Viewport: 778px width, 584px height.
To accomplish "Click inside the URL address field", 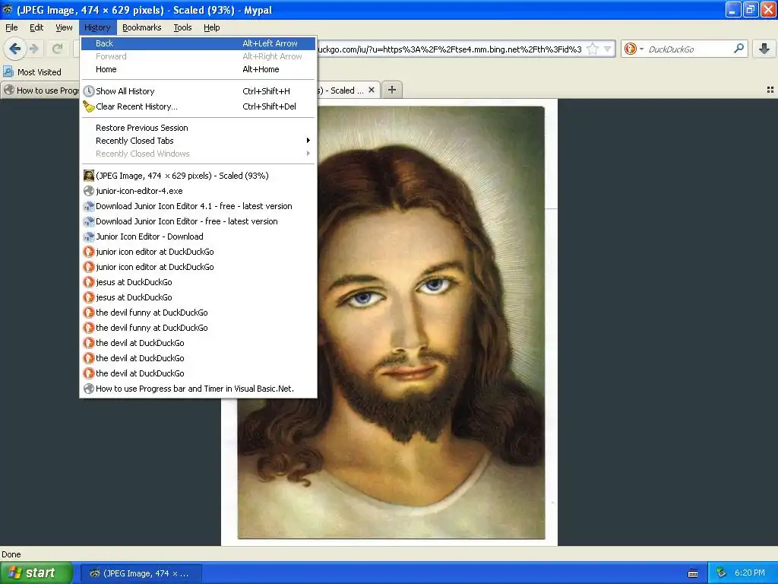I will click(449, 49).
